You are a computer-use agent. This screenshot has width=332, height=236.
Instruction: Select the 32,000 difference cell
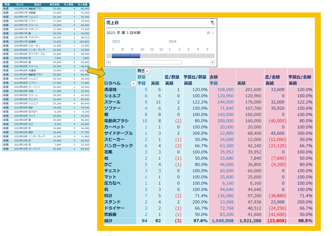click(278, 102)
